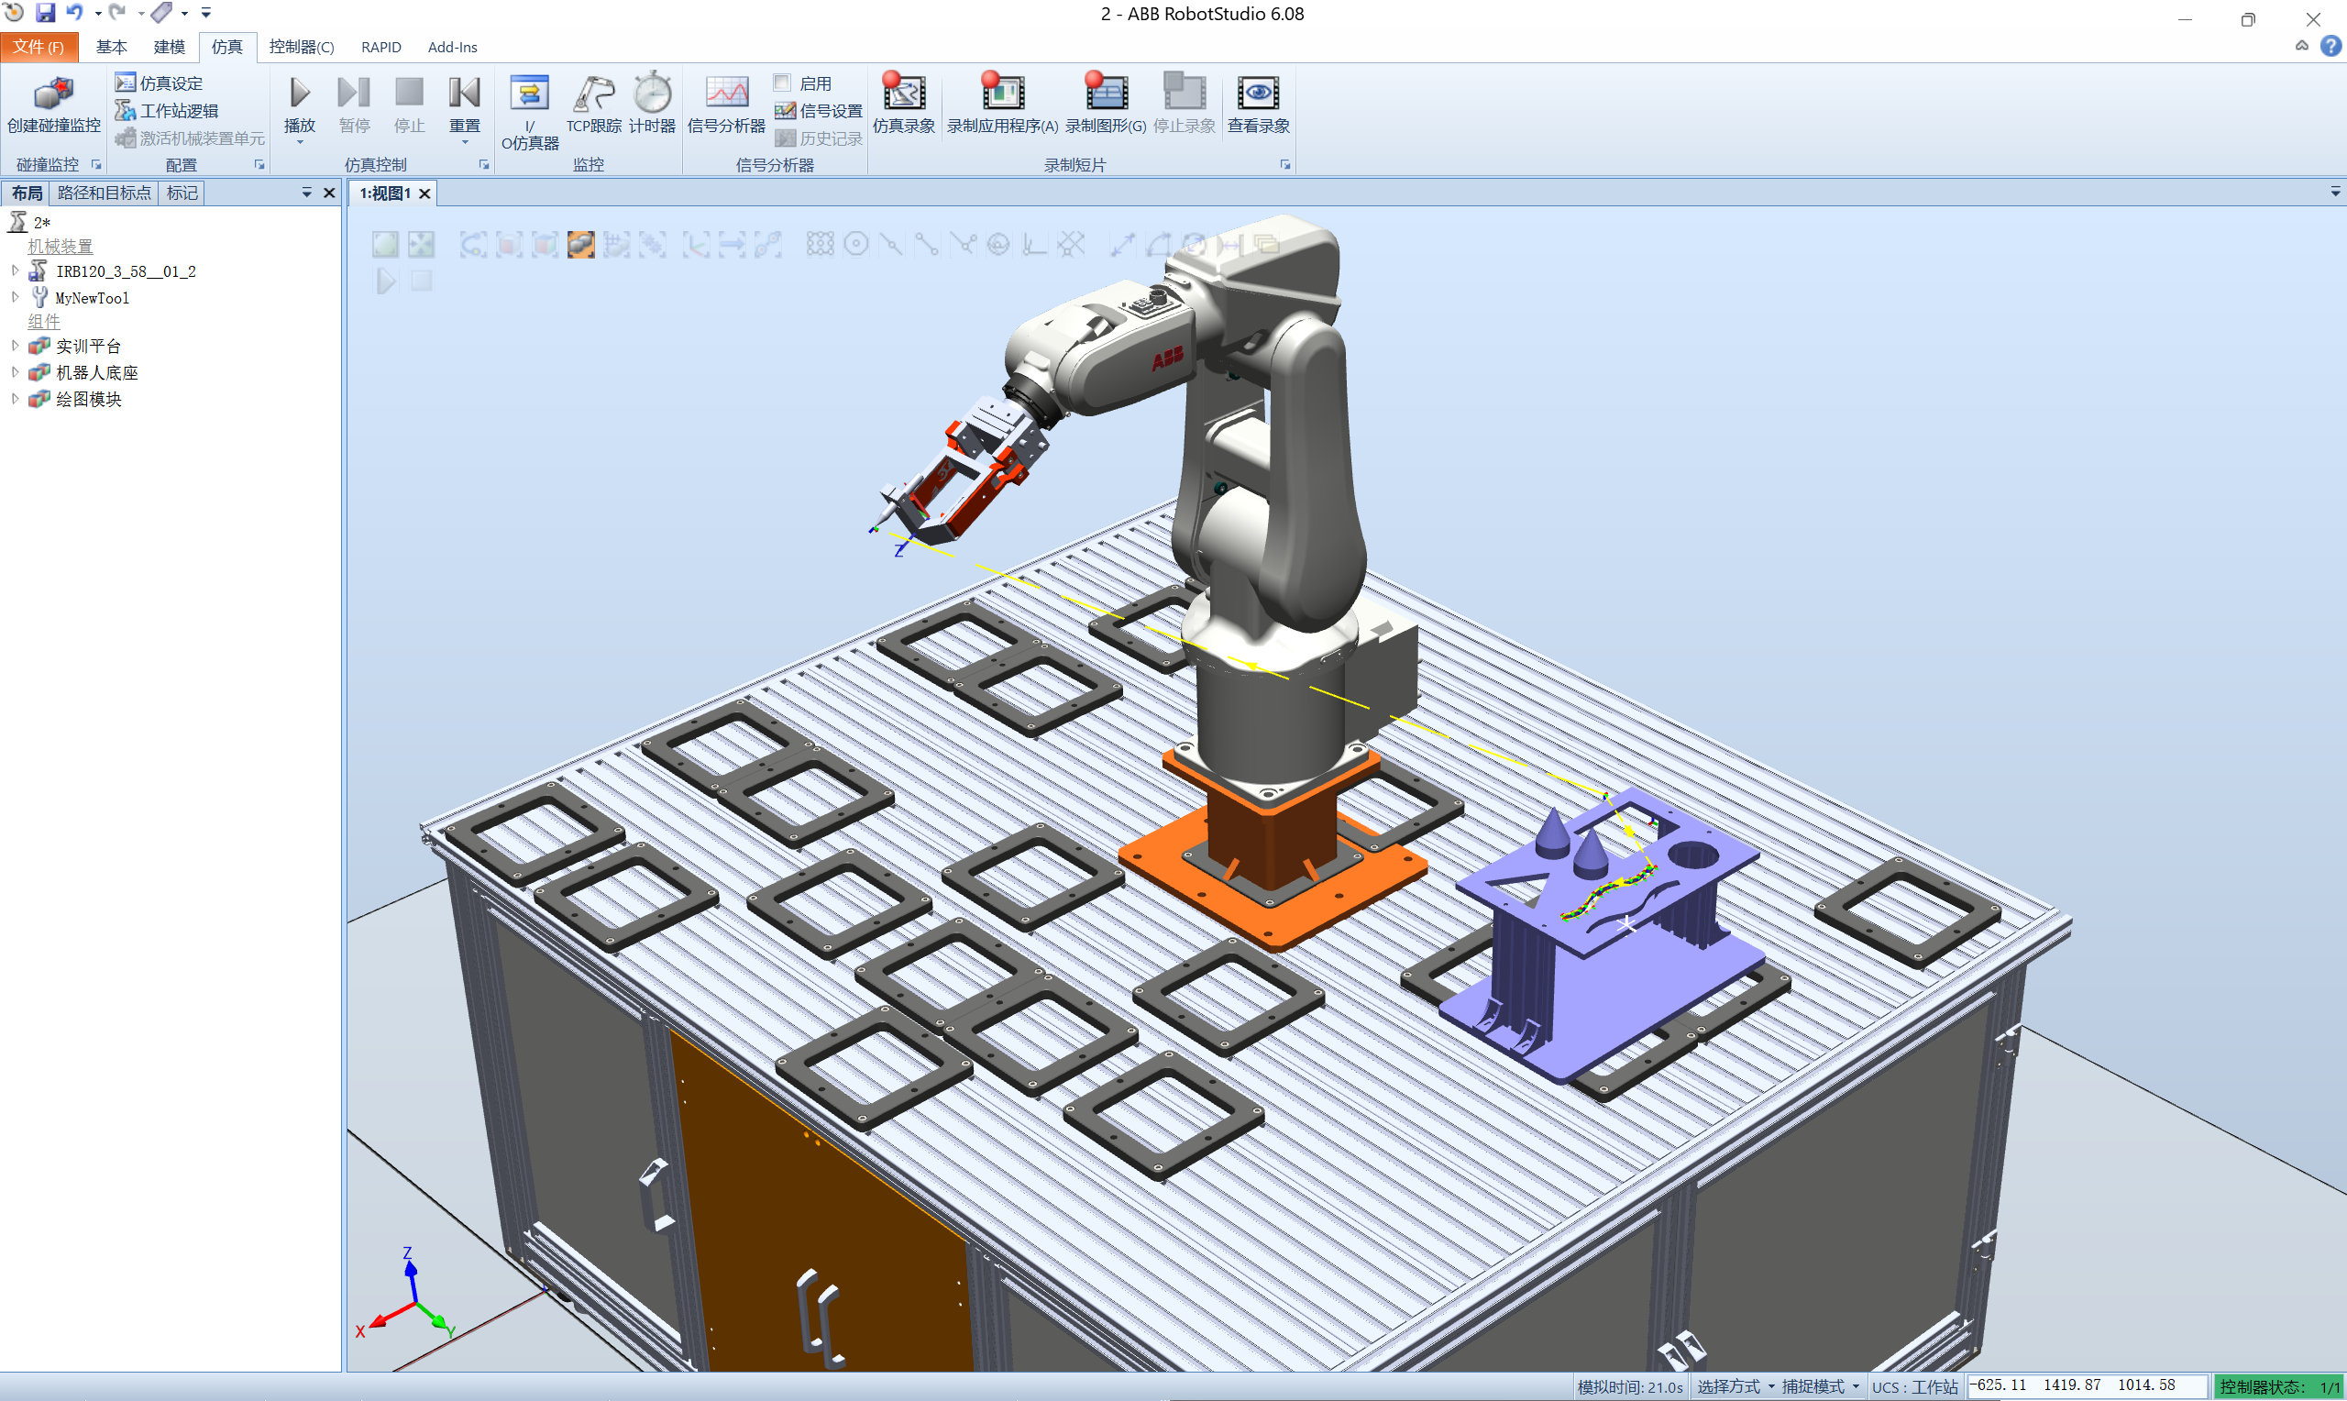Switch to 路径和目标点 panel tab
The image size is (2347, 1401).
tap(104, 193)
